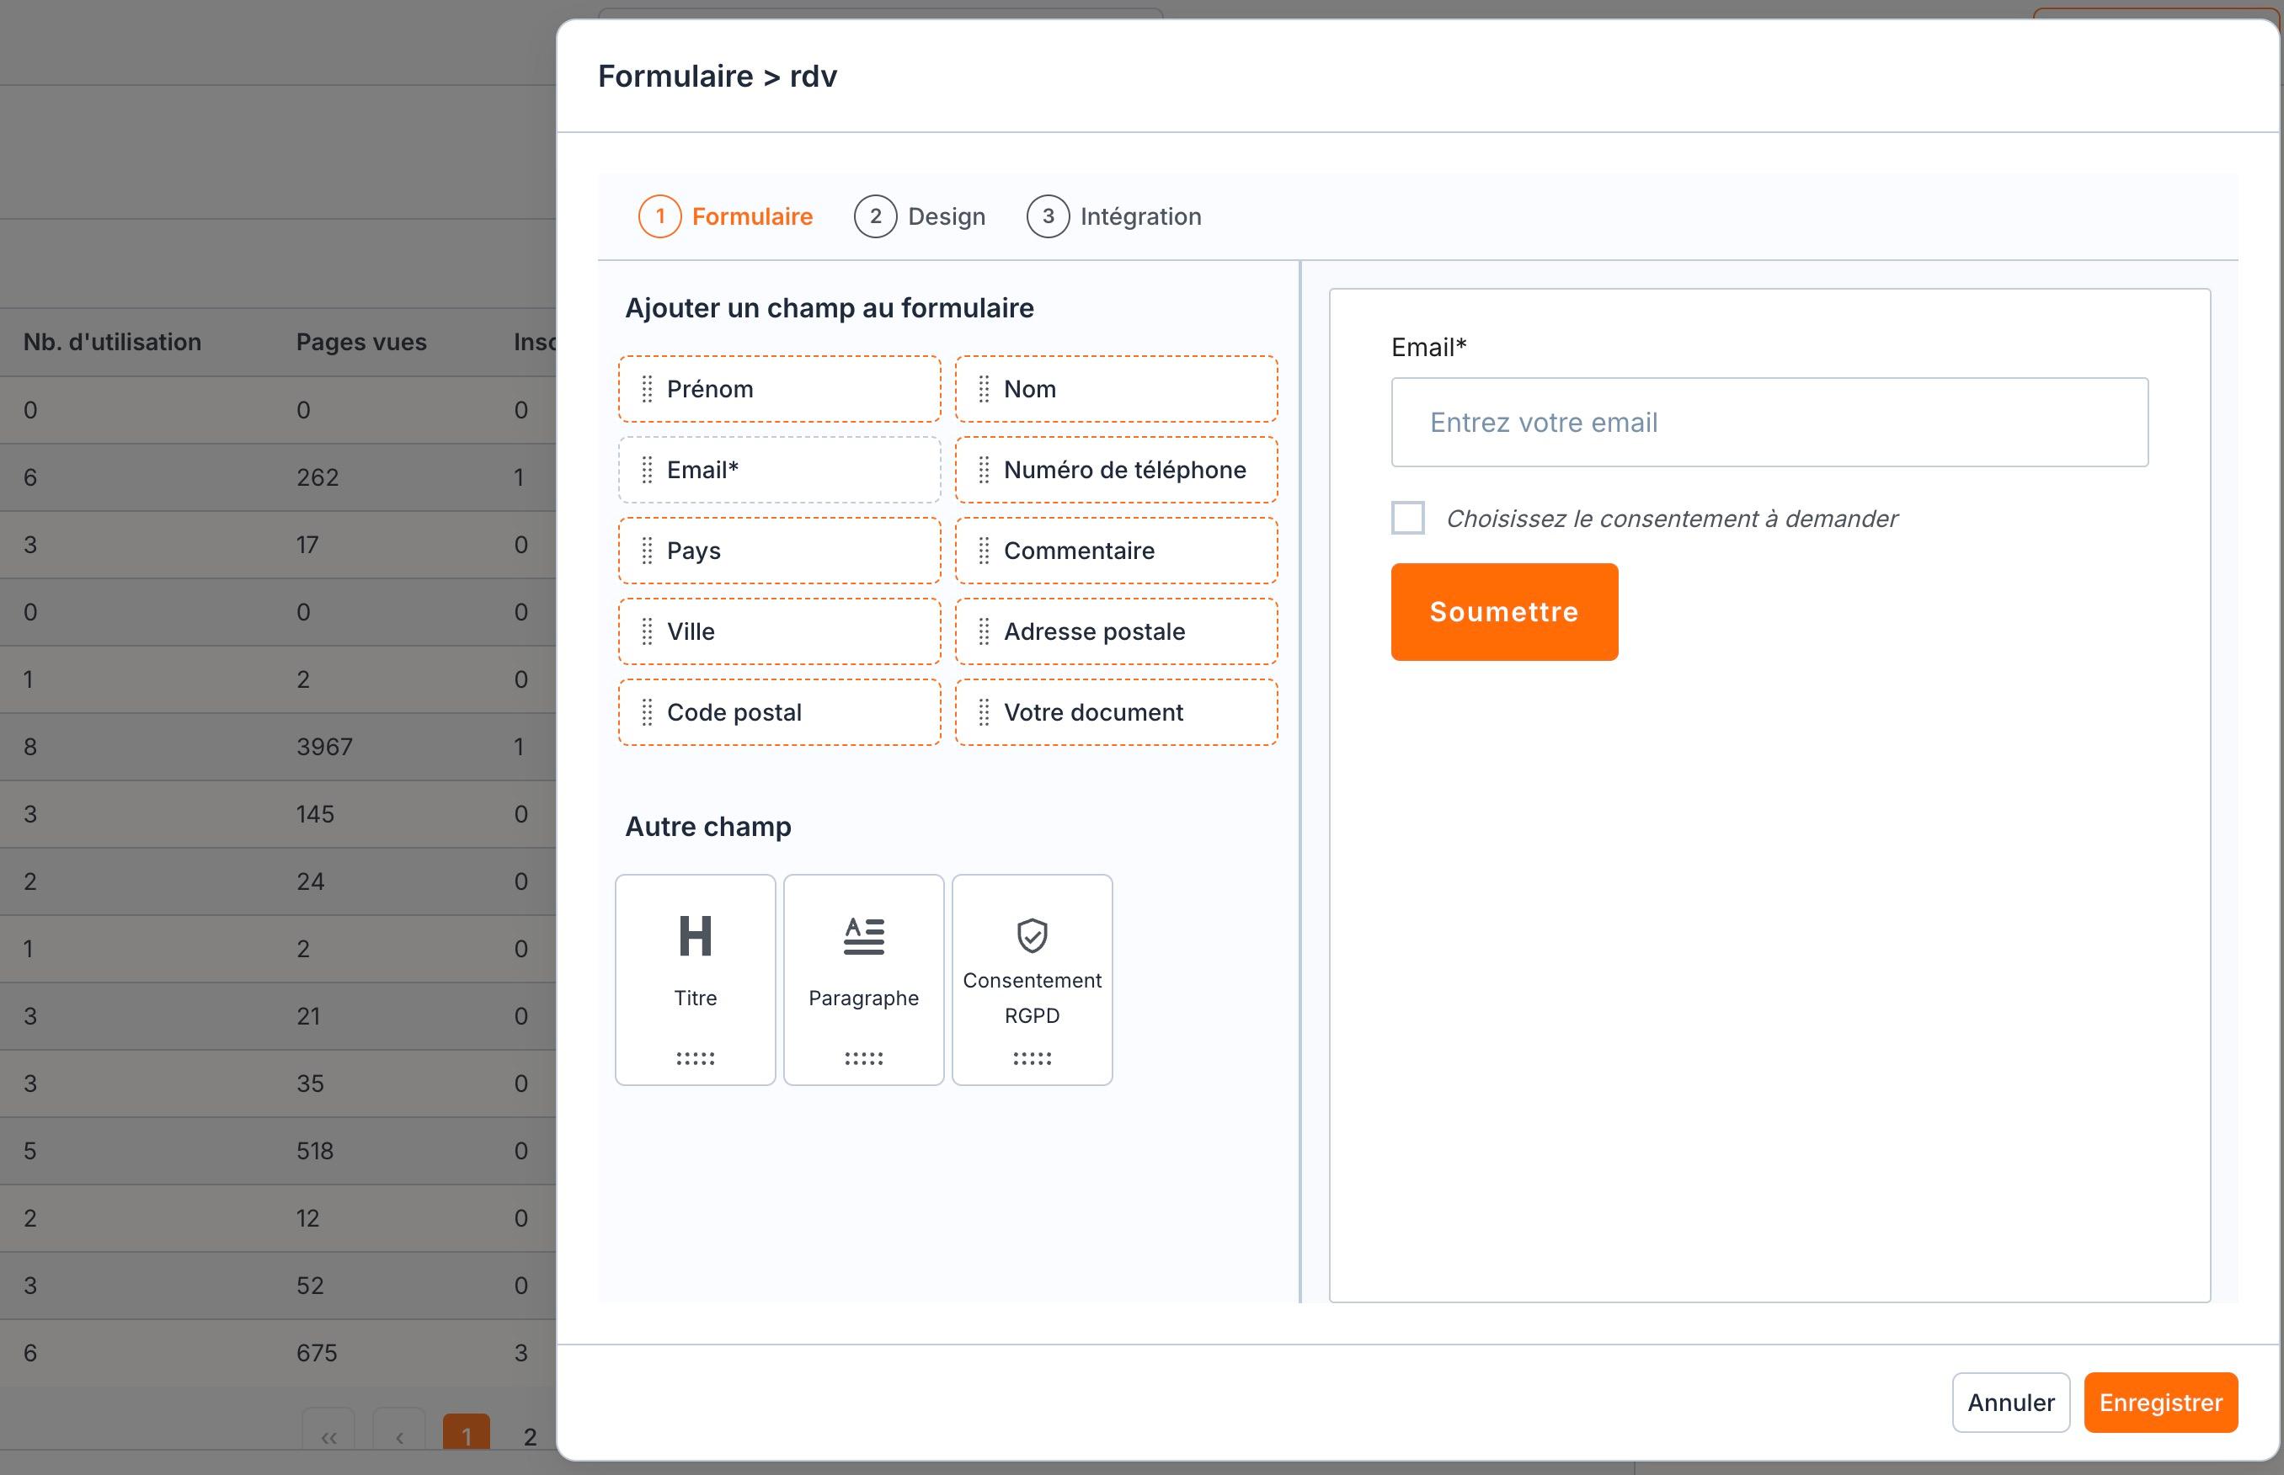This screenshot has height=1475, width=2284.
Task: Click the '3967' pages vues cell
Action: pos(325,746)
